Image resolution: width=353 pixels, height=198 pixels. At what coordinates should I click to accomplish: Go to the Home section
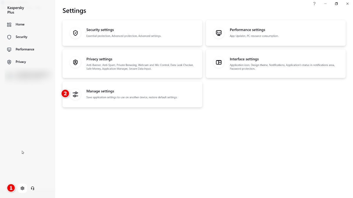click(x=20, y=25)
